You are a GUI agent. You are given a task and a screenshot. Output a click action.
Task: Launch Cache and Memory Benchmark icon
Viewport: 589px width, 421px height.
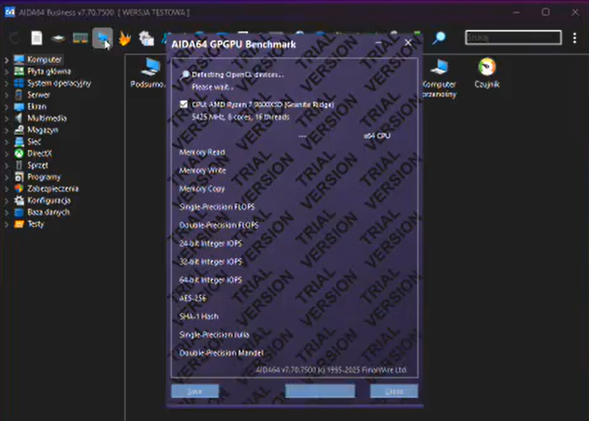[x=80, y=38]
